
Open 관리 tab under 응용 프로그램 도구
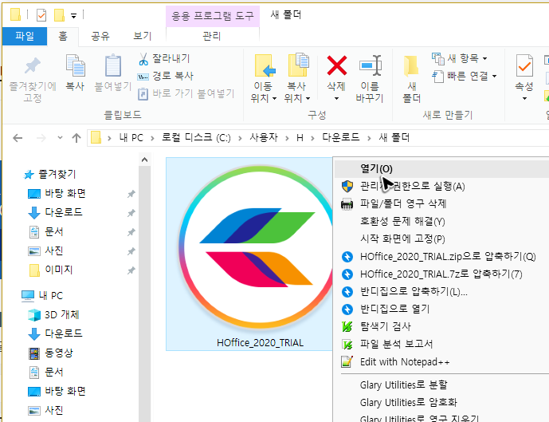click(x=212, y=36)
